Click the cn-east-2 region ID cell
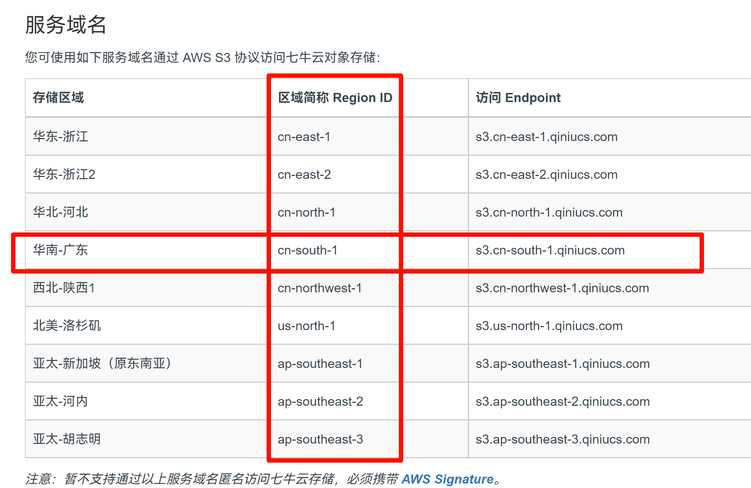The height and width of the screenshot is (488, 751). [x=304, y=175]
